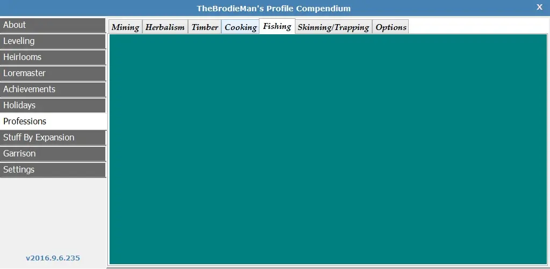Screen dimensions: 550x269
Task: Go to the Leveling section
Action: (53, 41)
